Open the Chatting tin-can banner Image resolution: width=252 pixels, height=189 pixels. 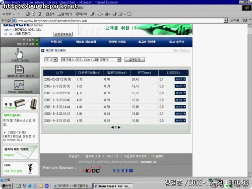pos(20,103)
